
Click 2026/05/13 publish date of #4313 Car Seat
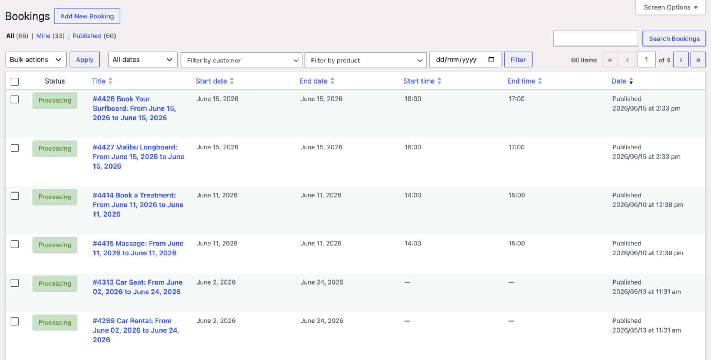pyautogui.click(x=647, y=292)
